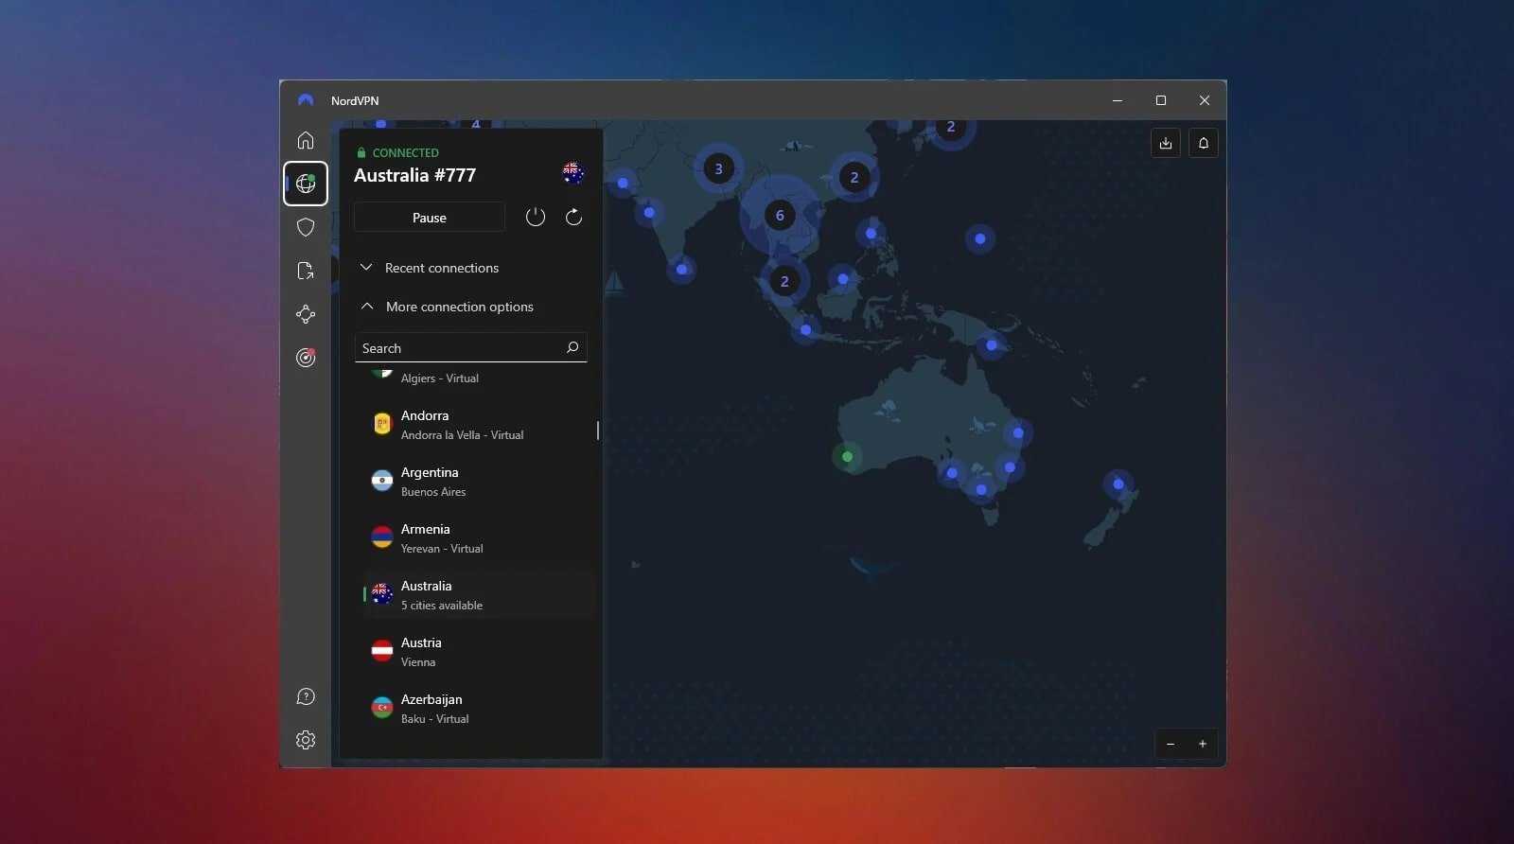Click the map cluster labeled 6
Viewport: 1514px width, 844px height.
[780, 216]
